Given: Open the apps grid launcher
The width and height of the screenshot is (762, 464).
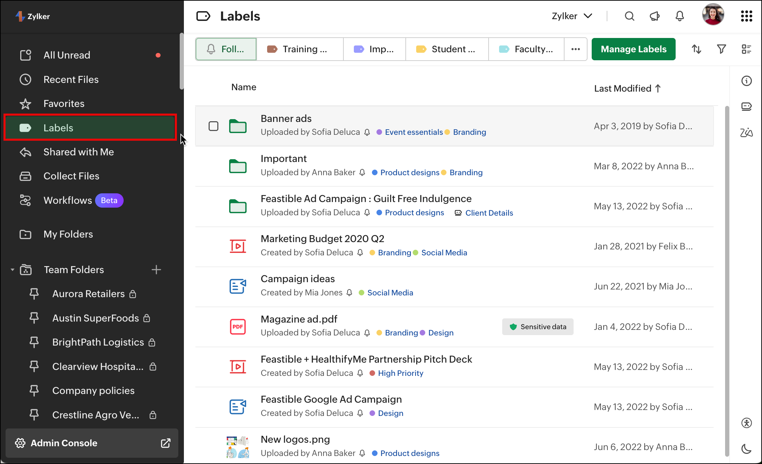Looking at the screenshot, I should [x=746, y=16].
